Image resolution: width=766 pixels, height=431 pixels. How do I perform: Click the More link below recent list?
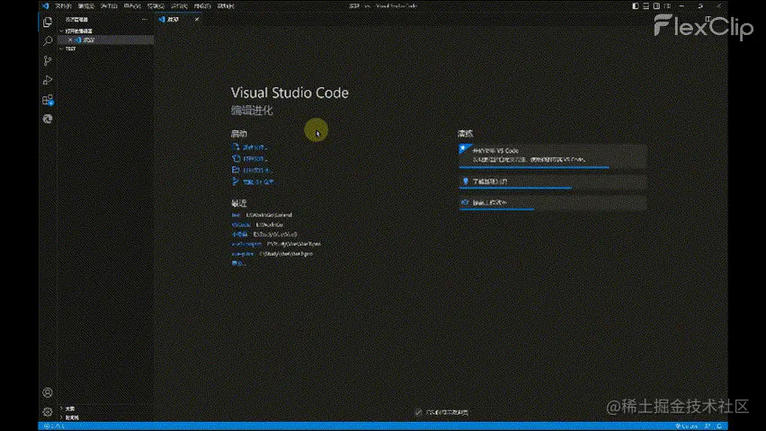(238, 264)
